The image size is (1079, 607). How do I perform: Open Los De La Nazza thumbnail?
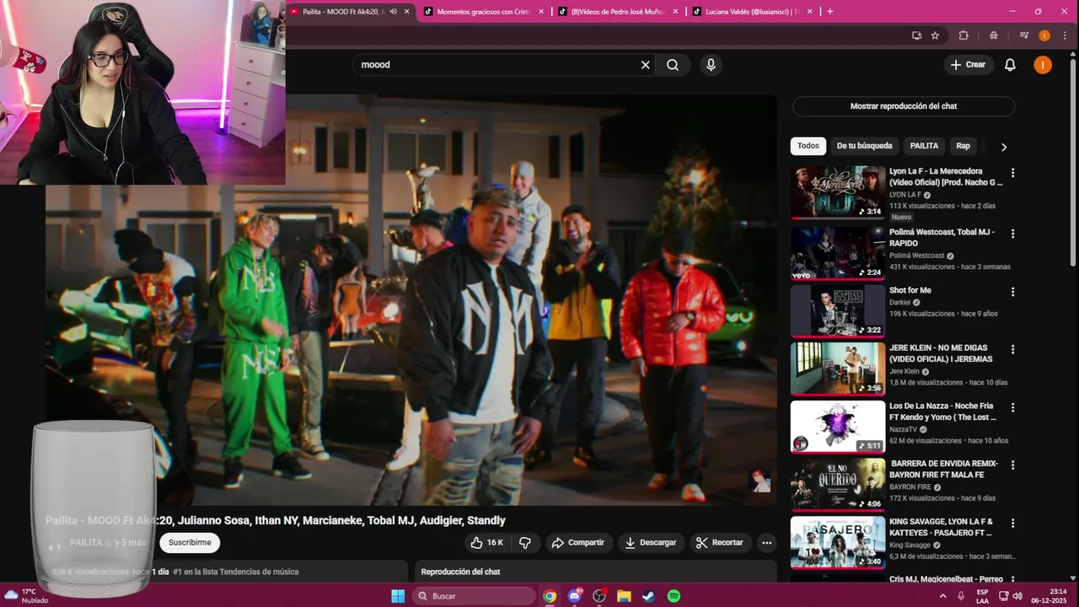tap(838, 427)
